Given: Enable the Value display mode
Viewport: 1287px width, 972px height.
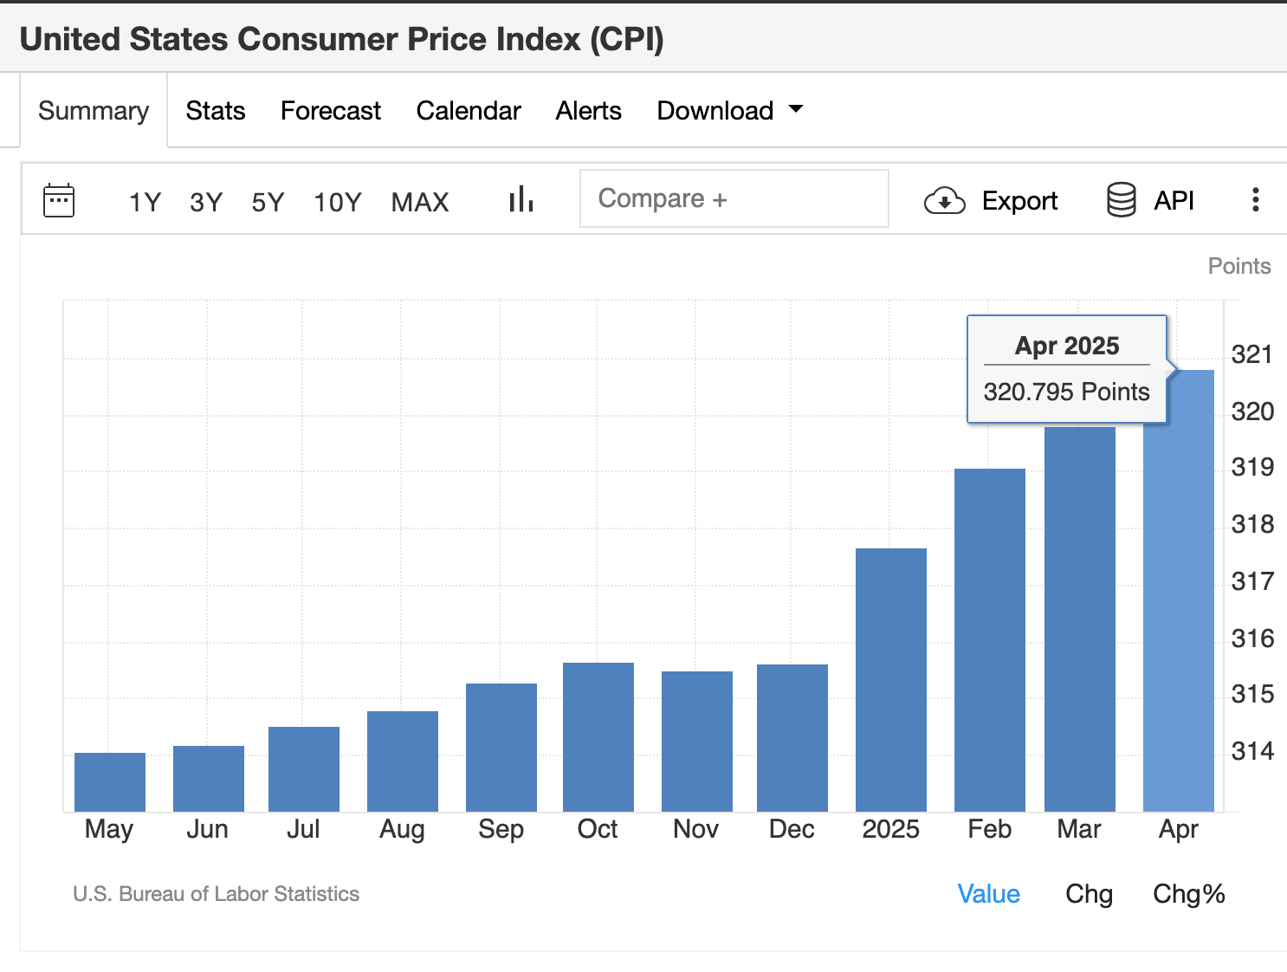Looking at the screenshot, I should coord(989,893).
